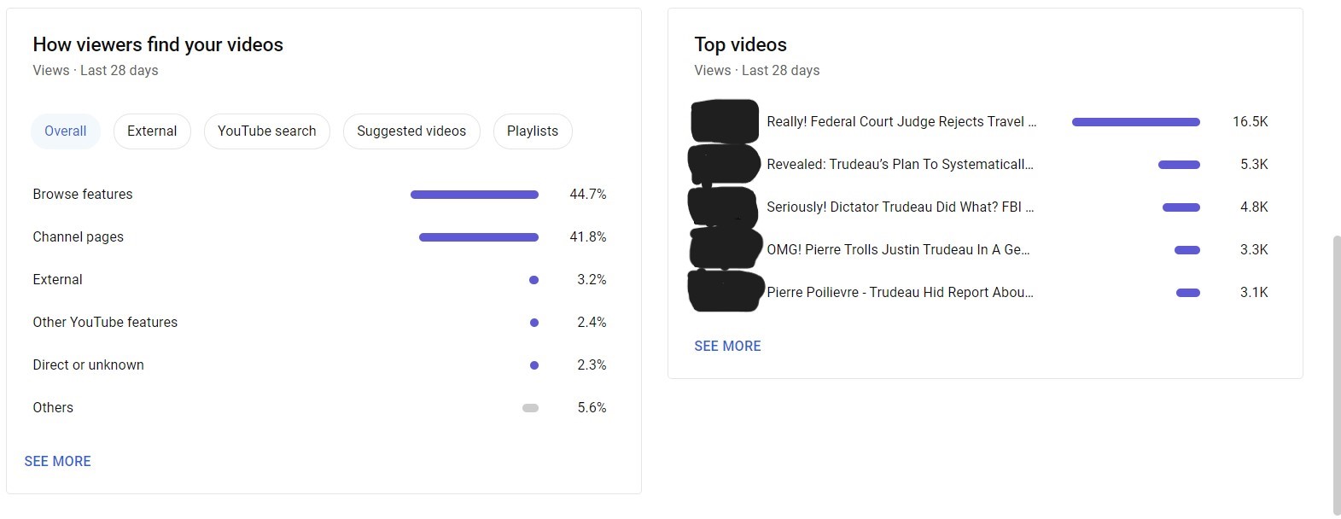
Task: Click thumbnail of the 16.5K views video
Action: pyautogui.click(x=725, y=121)
